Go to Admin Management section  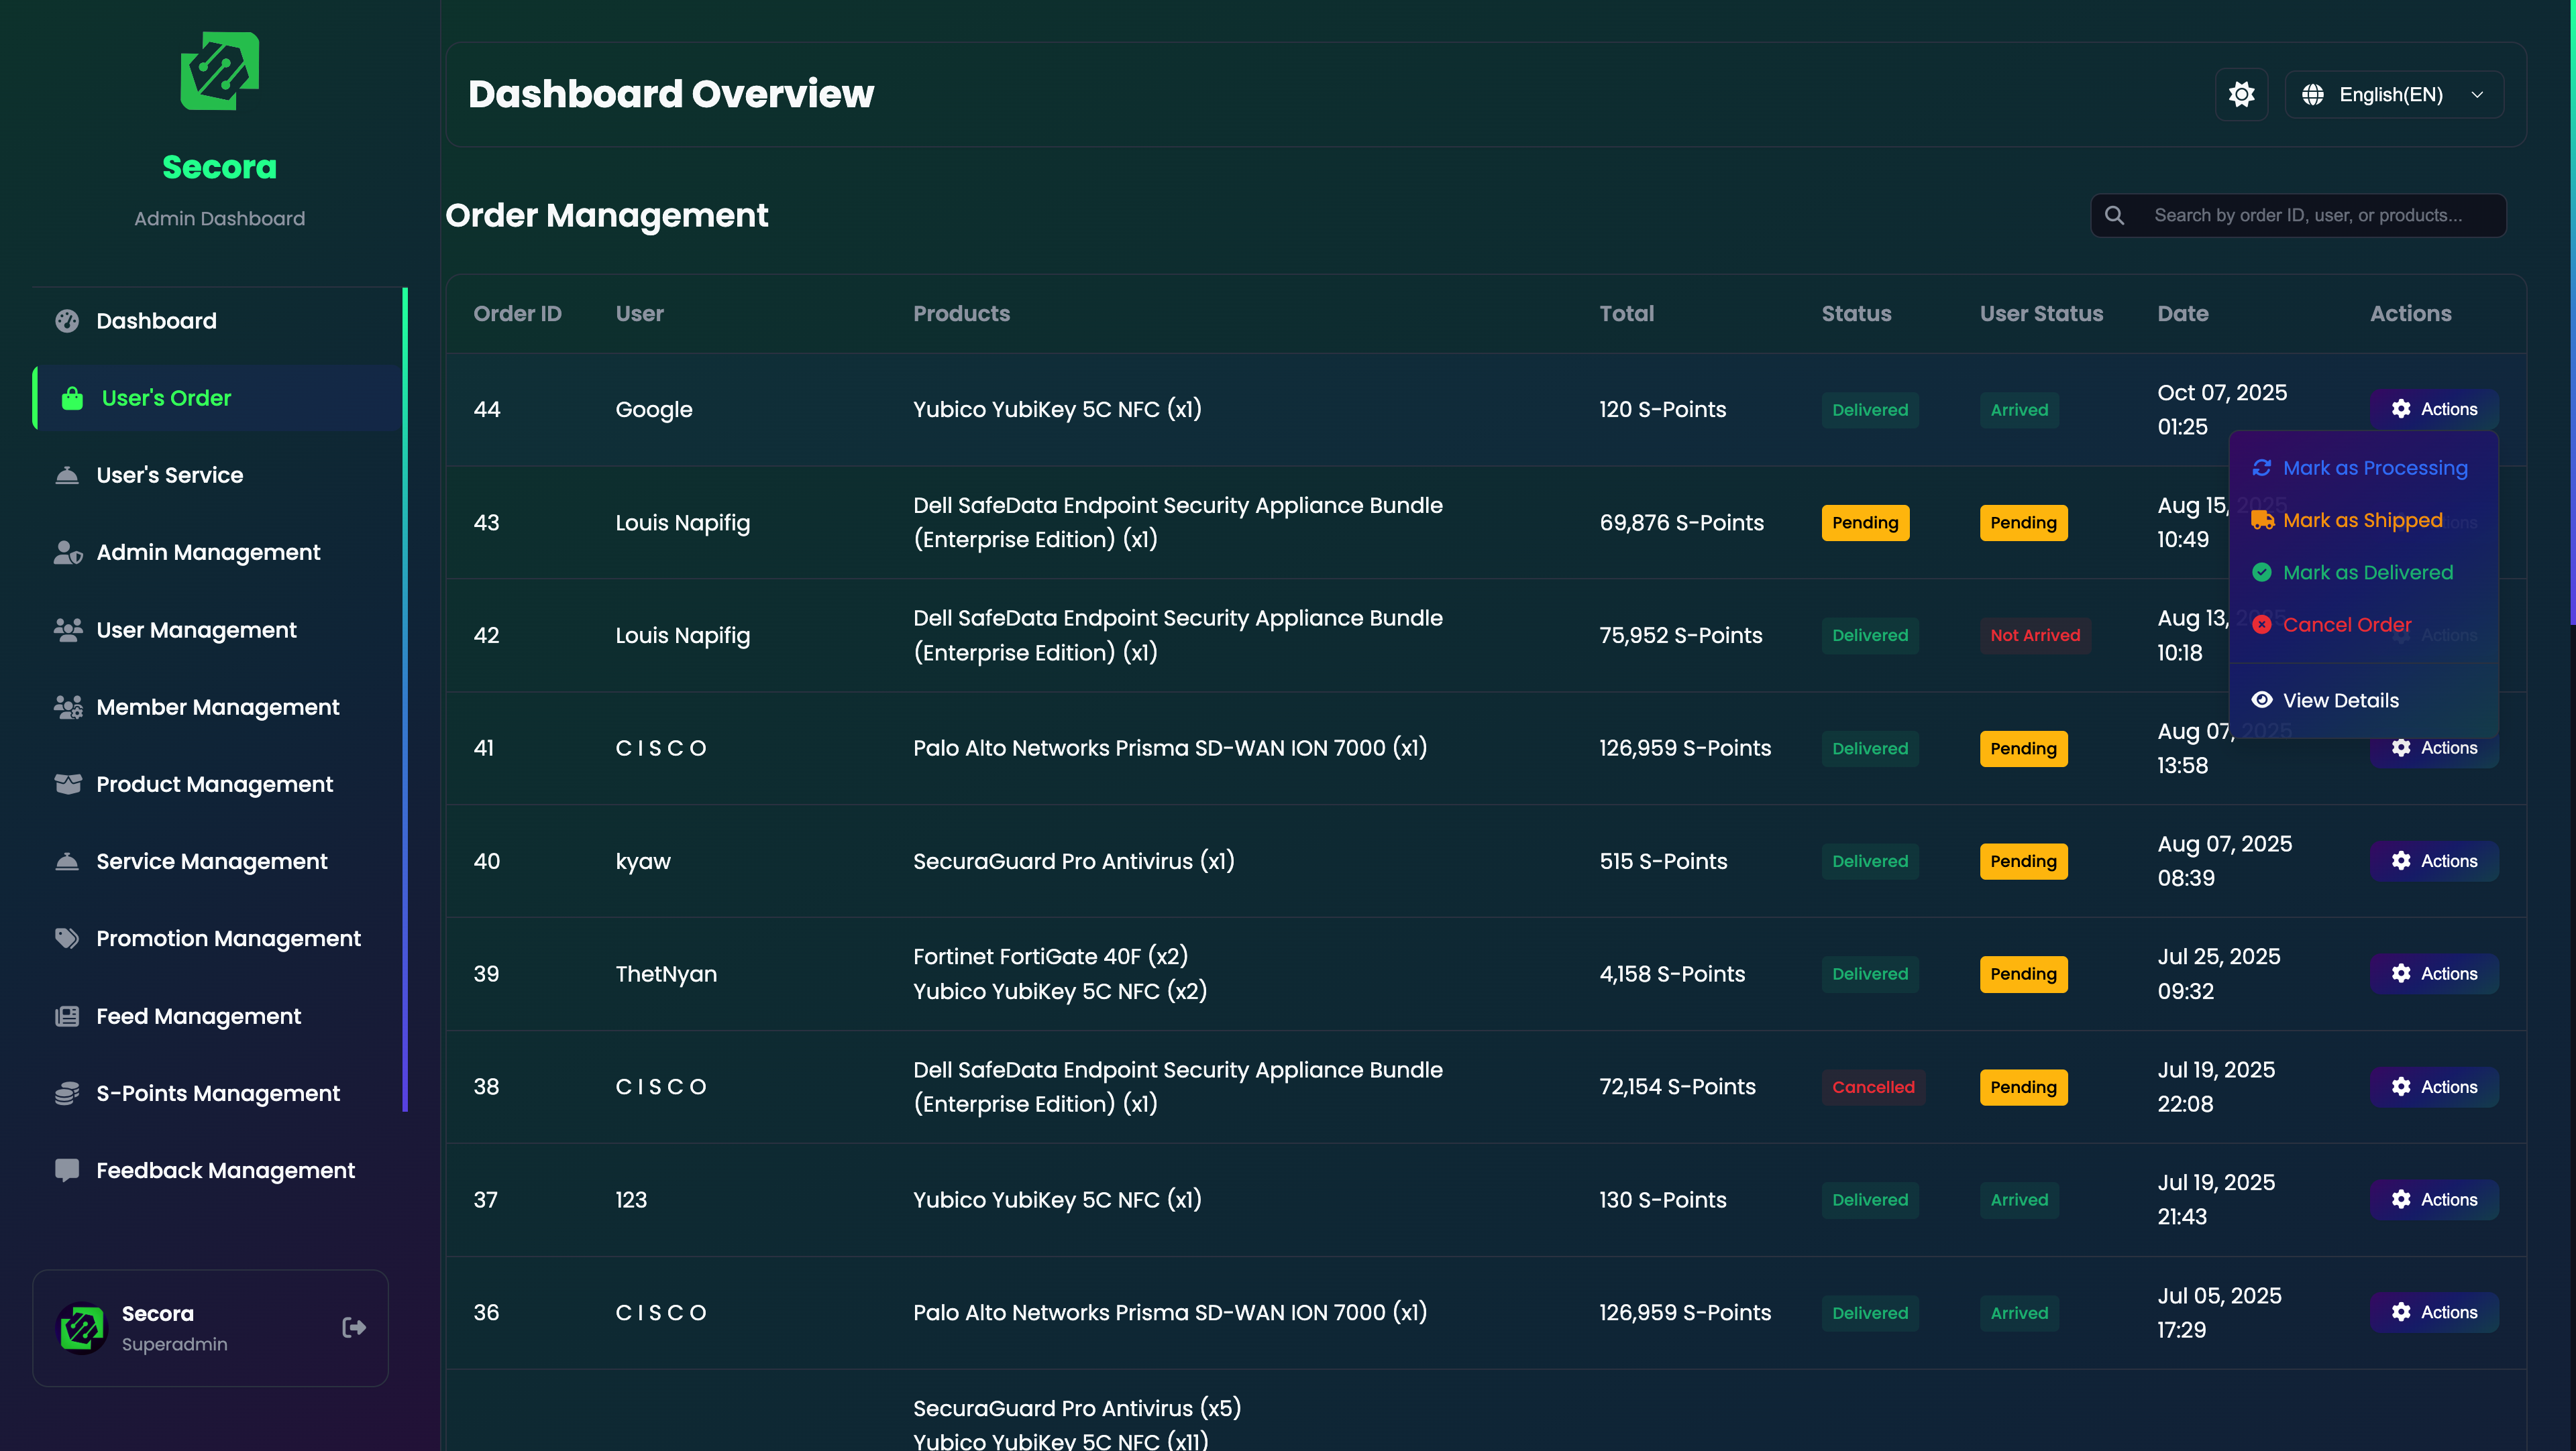click(x=207, y=553)
